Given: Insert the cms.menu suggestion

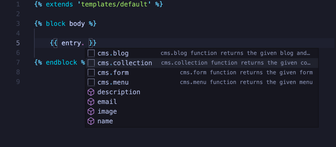Looking at the screenshot, I should (x=113, y=82).
